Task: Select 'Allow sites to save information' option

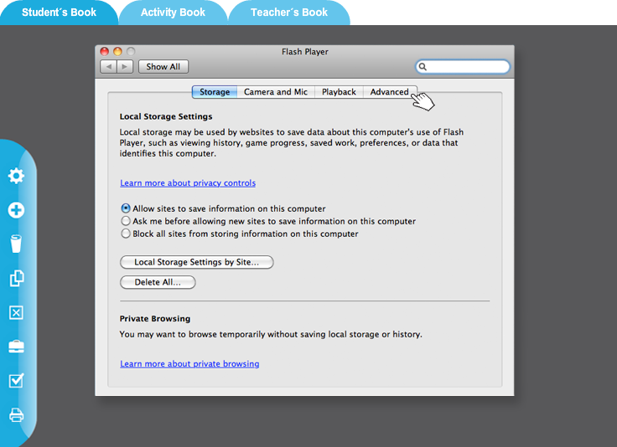Action: click(126, 208)
